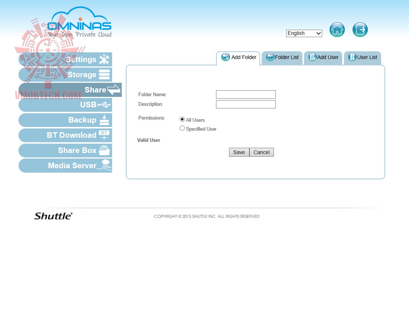
Task: Click the 'Folder Name:' label
Action: click(152, 94)
